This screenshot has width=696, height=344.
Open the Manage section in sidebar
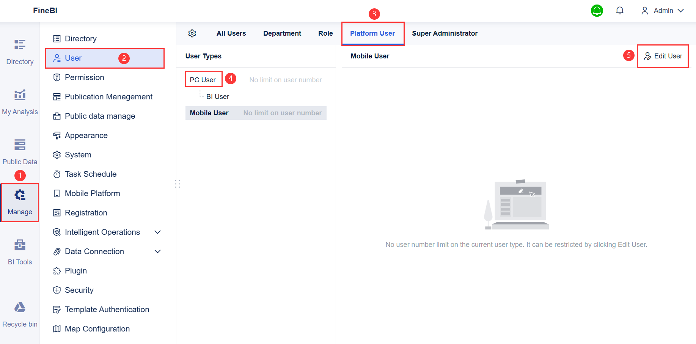tap(20, 203)
